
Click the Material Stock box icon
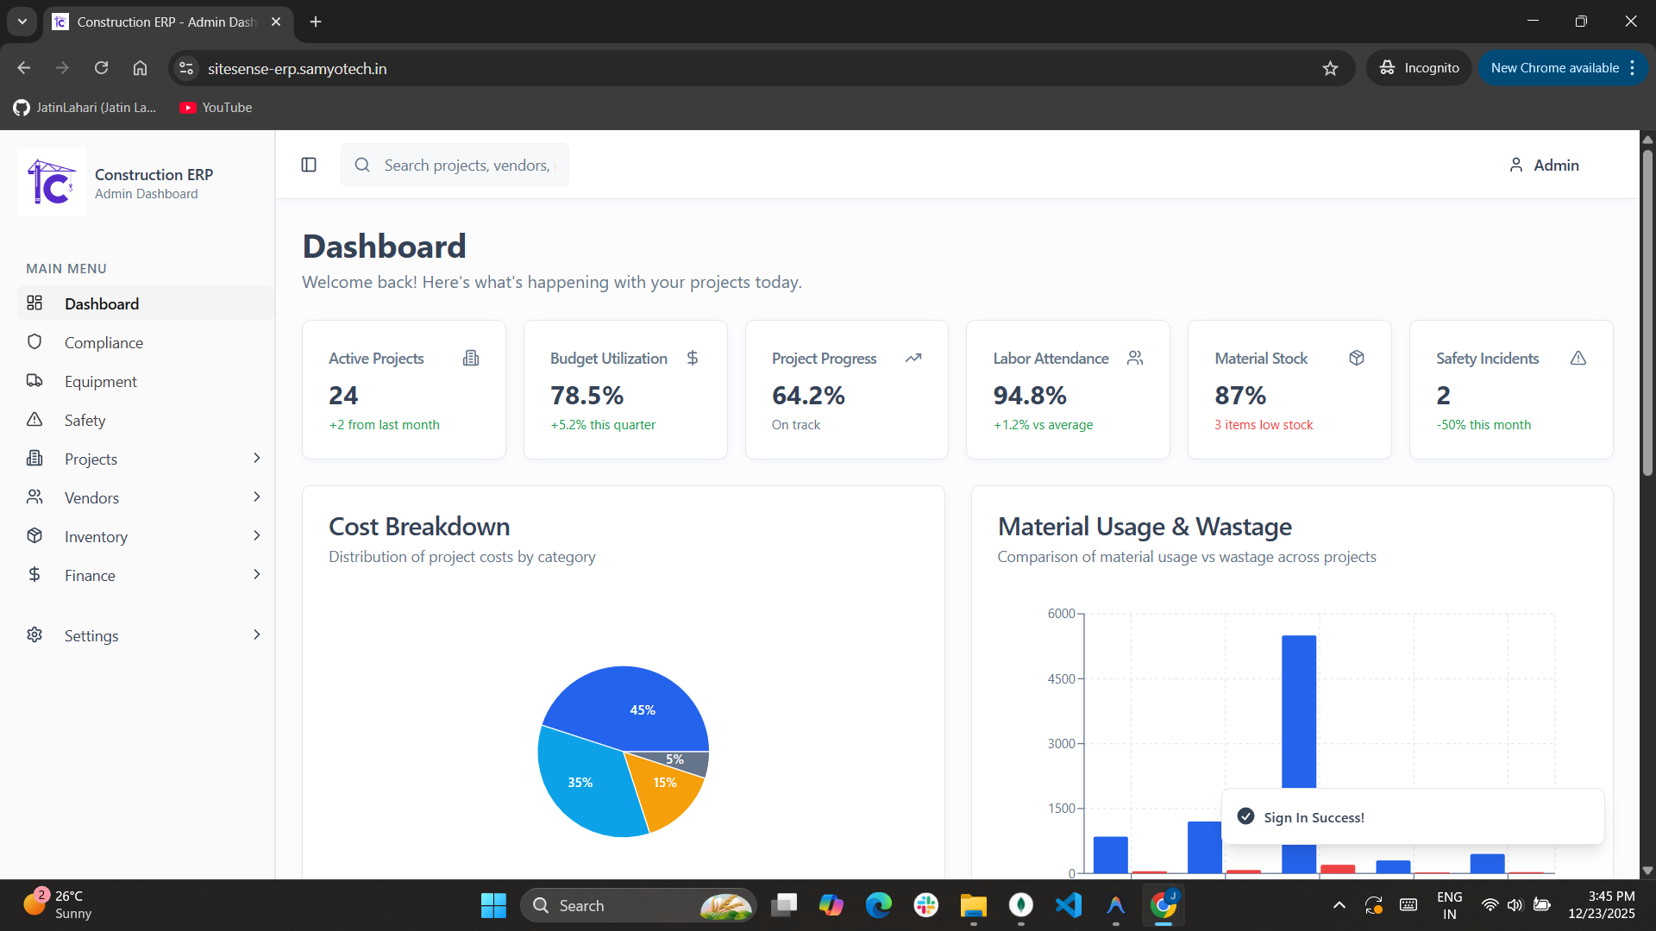pyautogui.click(x=1357, y=358)
